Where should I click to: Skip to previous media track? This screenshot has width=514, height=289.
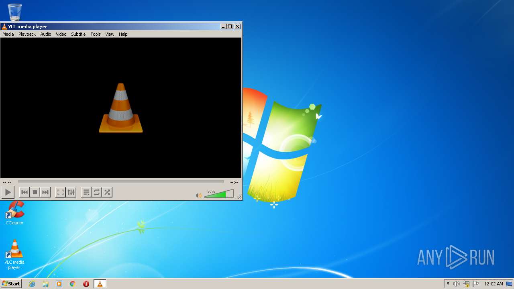click(x=24, y=192)
